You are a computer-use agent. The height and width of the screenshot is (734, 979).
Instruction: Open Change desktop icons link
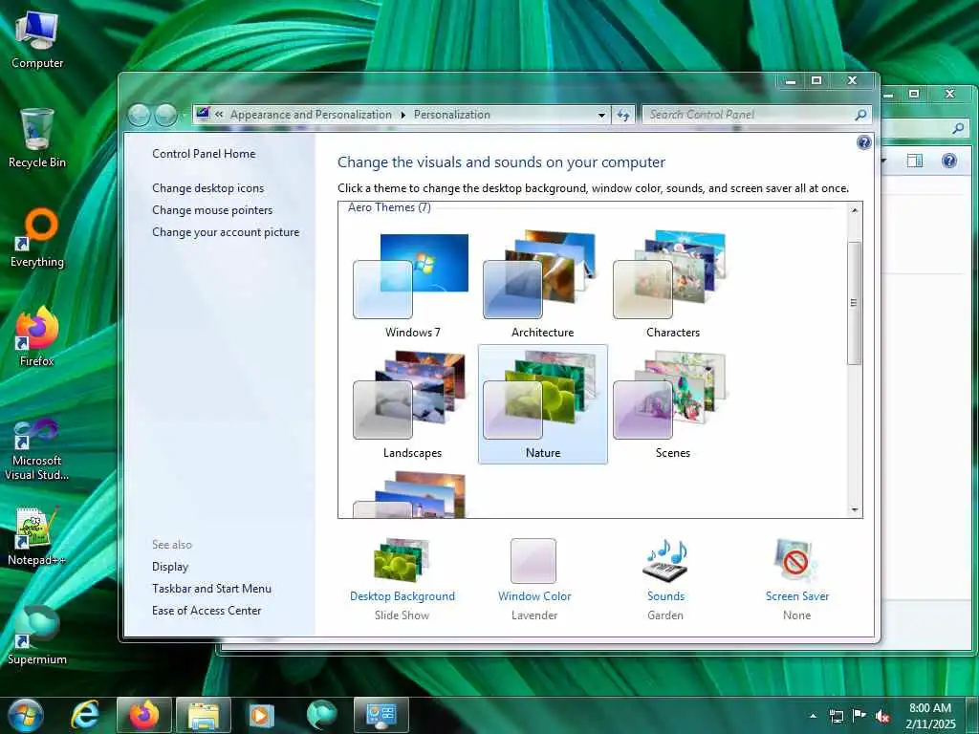[x=207, y=188]
